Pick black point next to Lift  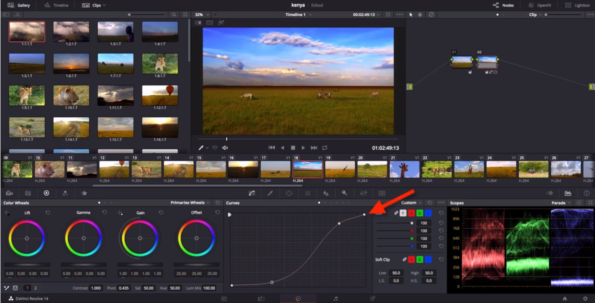coord(7,213)
